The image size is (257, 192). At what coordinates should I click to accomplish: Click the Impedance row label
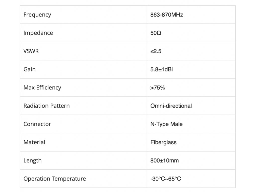[x=38, y=33]
